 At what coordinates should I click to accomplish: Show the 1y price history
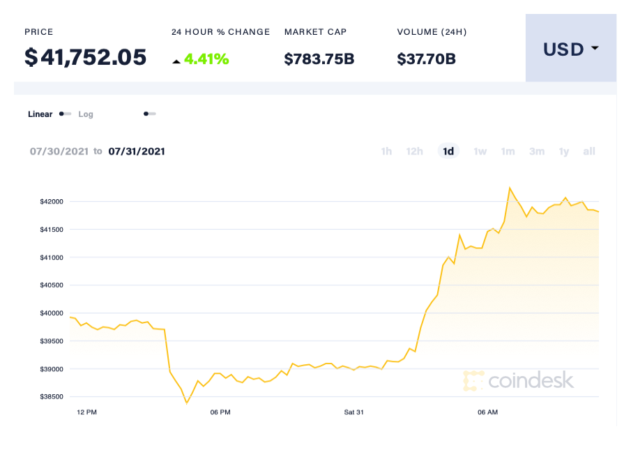(x=563, y=151)
